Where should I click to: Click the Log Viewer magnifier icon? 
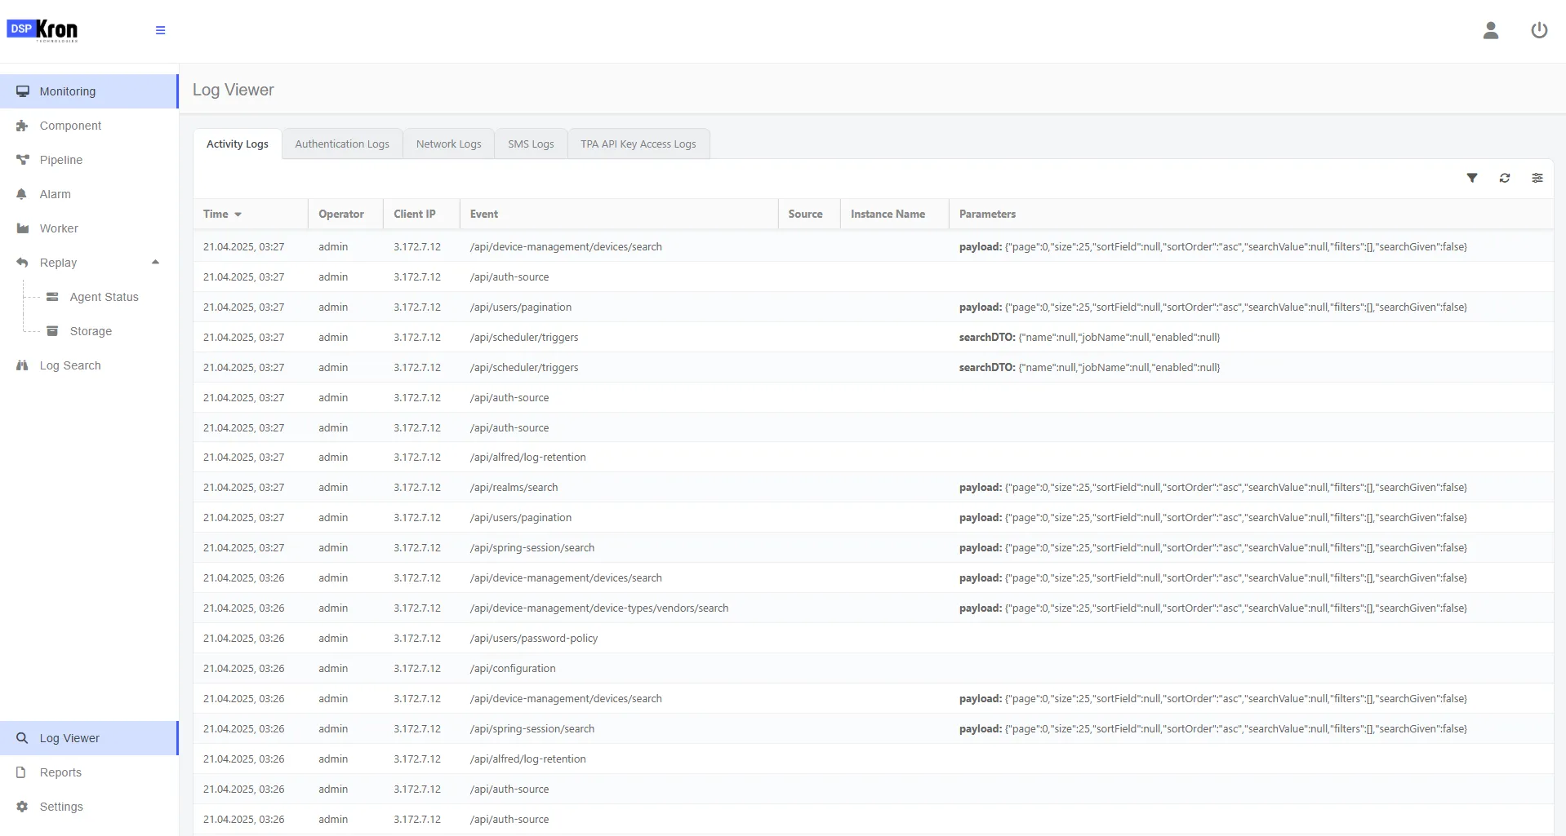pos(22,738)
